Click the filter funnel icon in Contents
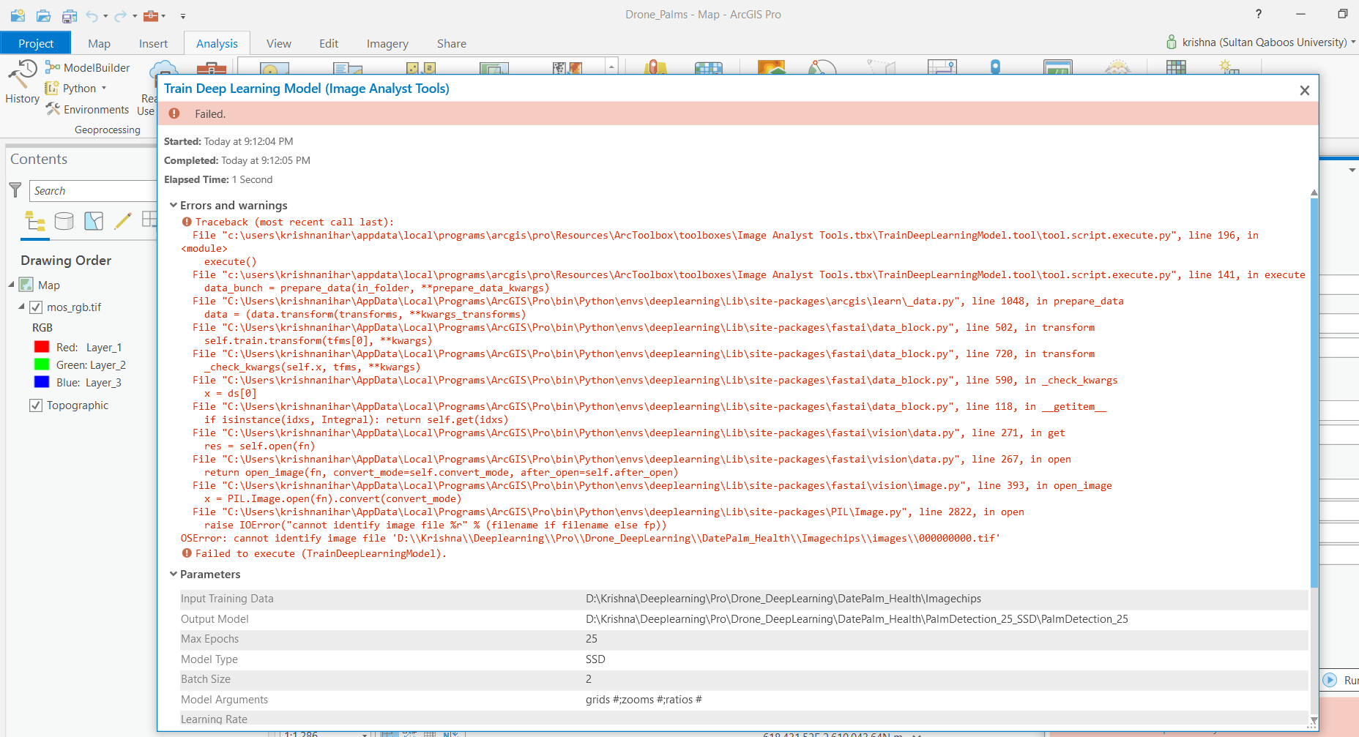Image resolution: width=1359 pixels, height=737 pixels. tap(15, 190)
